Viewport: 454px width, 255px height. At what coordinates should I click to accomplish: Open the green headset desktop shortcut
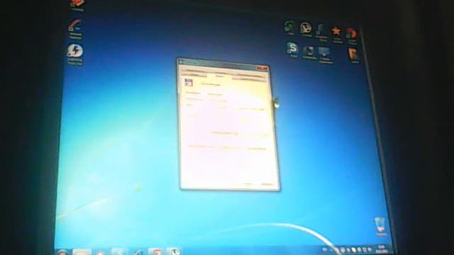pyautogui.click(x=289, y=28)
